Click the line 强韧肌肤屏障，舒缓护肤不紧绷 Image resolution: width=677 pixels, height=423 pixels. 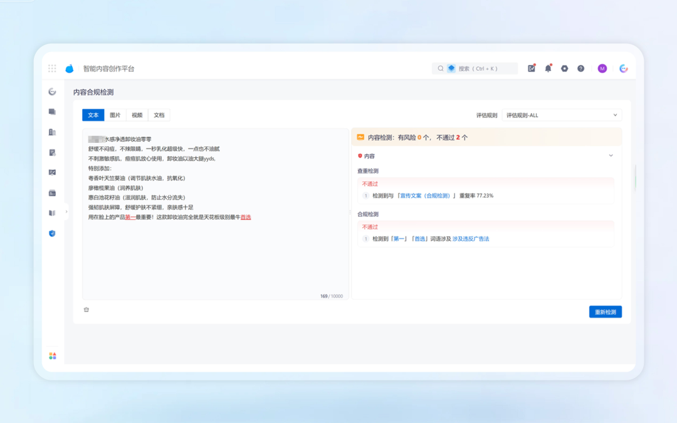(141, 207)
